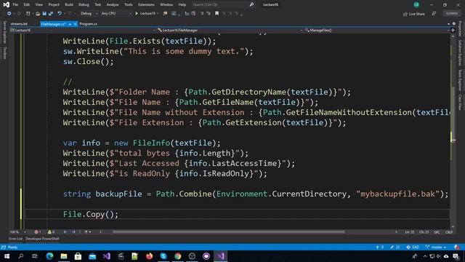Screen dimensions: 465x262
Task: Open the Lecture16.FileManager type navigation dropdown
Action: tap(230, 31)
